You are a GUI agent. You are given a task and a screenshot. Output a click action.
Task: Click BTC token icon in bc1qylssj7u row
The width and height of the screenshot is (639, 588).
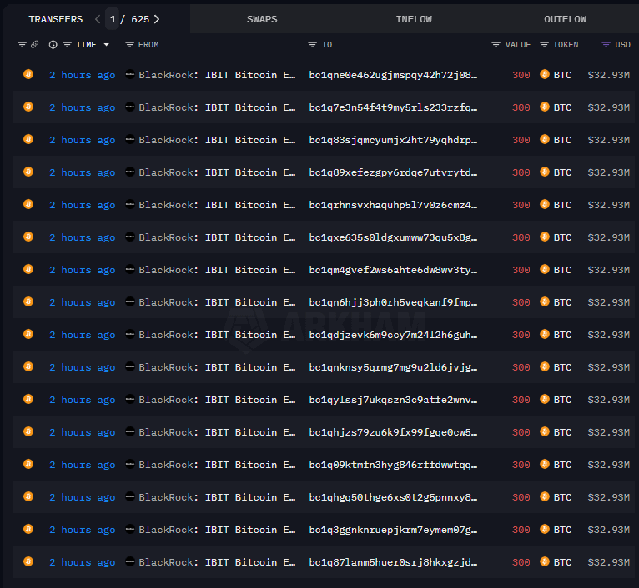coord(545,399)
